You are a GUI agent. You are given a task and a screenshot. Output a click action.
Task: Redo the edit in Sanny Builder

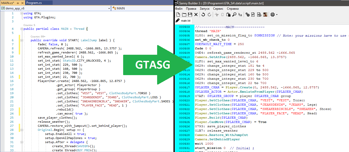pos(209,15)
